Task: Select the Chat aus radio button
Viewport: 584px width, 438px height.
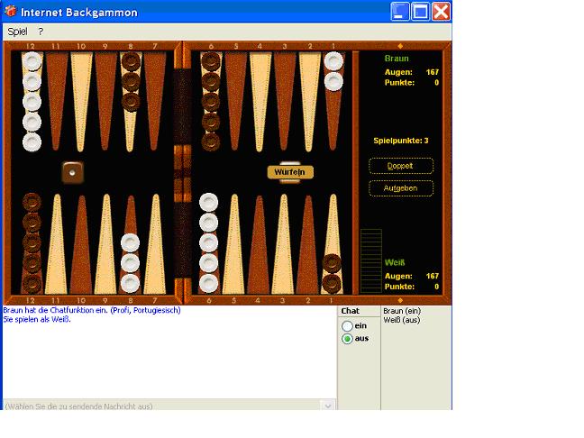Action: pos(347,339)
